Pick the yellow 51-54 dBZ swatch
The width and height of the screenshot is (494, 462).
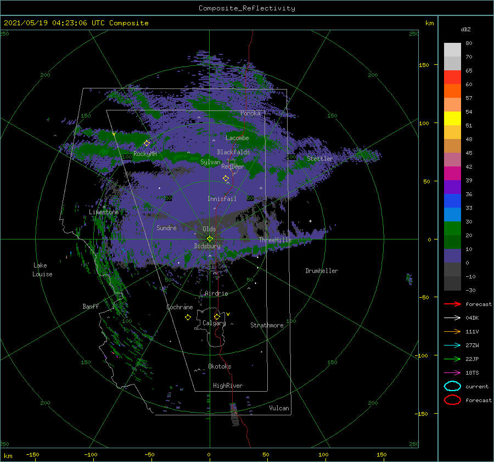tap(452, 119)
